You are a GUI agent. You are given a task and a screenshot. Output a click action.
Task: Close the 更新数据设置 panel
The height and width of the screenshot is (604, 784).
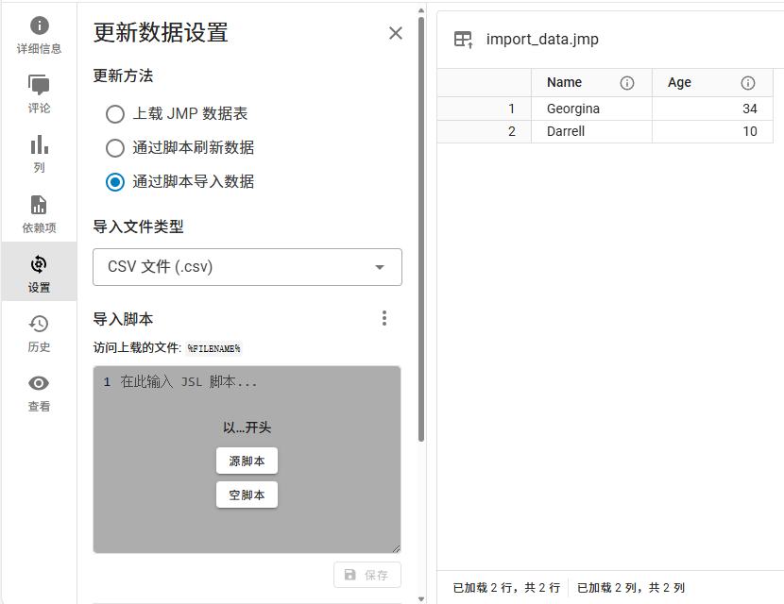396,33
